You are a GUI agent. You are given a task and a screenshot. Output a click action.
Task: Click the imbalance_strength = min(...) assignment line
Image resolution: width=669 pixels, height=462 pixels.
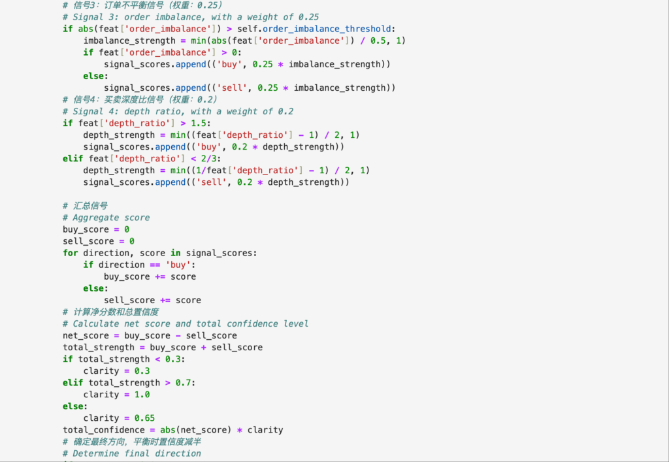(244, 41)
